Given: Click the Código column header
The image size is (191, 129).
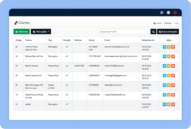Looking at the screenshot, I should (18, 40).
